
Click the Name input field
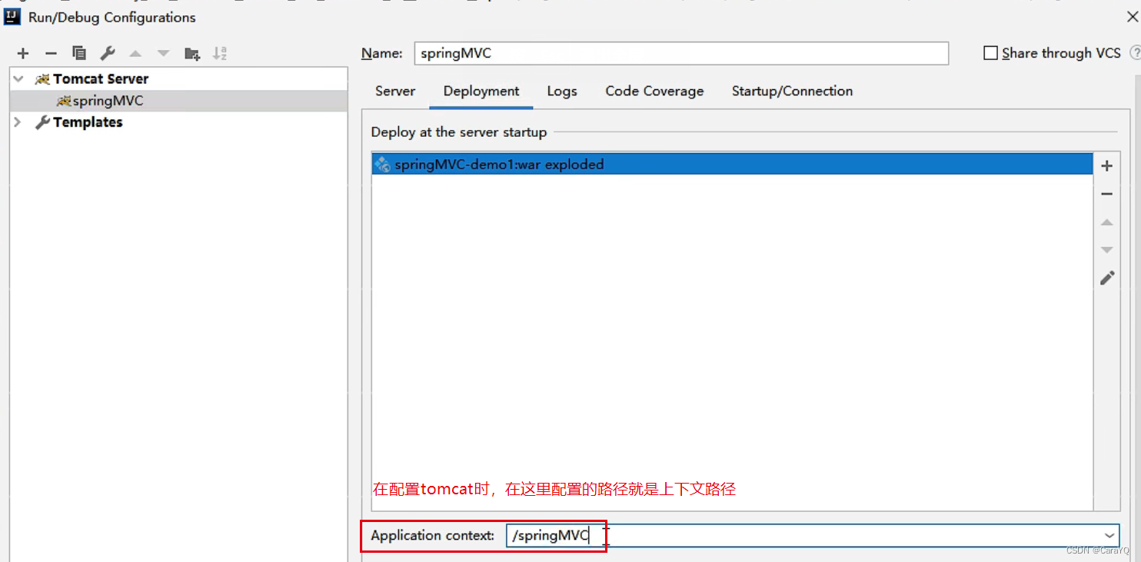[681, 53]
